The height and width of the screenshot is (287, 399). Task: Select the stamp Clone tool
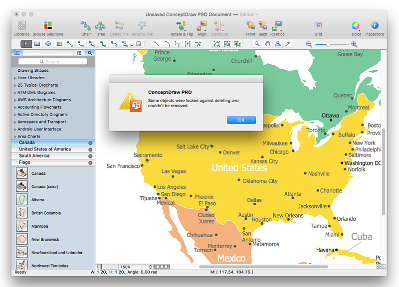[278, 44]
